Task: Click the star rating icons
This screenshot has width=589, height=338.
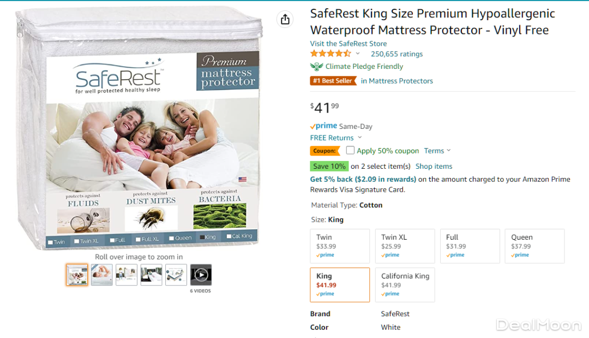Action: (330, 54)
